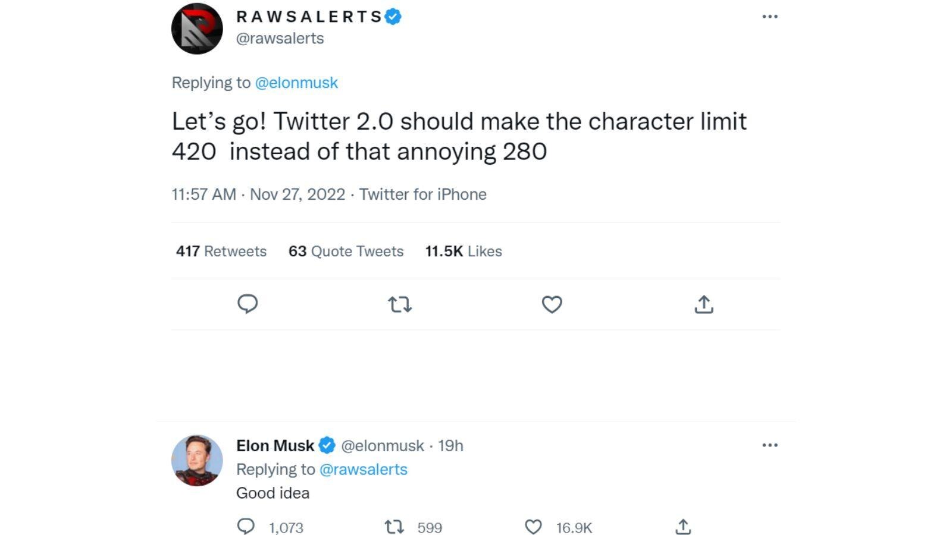Retweet Elon Musk's "Good idea" reply
952x535 pixels.
click(394, 527)
